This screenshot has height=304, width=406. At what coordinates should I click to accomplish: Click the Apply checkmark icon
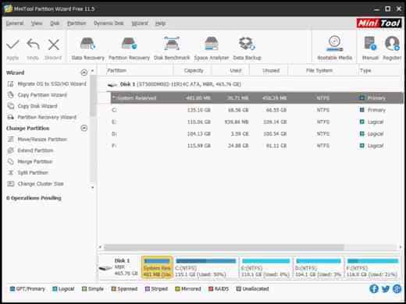coord(12,44)
